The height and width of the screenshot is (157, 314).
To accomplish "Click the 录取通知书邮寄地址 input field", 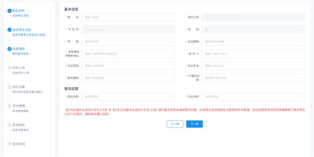I will click(128, 54).
